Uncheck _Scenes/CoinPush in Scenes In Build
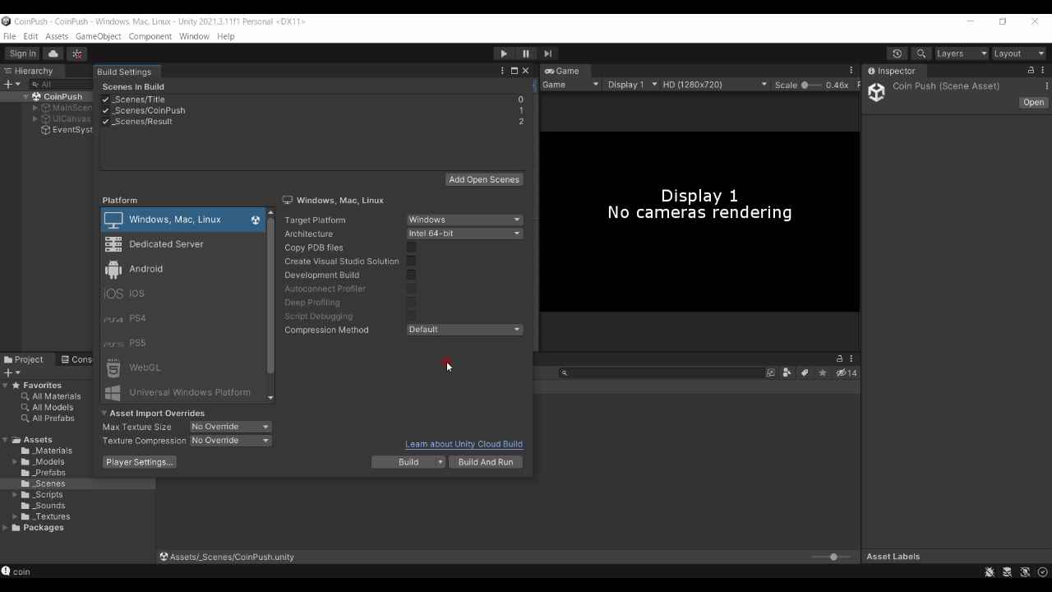This screenshot has height=592, width=1052. click(105, 110)
